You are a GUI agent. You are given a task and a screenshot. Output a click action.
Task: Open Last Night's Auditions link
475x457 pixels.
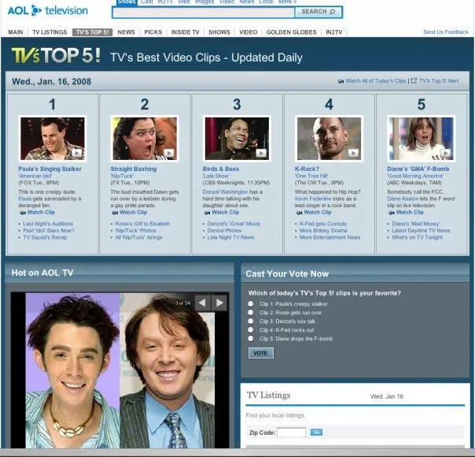[x=48, y=224]
